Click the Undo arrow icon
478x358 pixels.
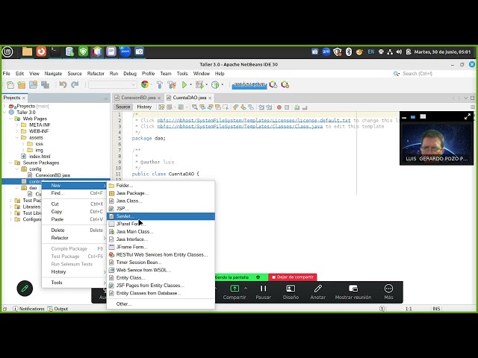point(63,84)
